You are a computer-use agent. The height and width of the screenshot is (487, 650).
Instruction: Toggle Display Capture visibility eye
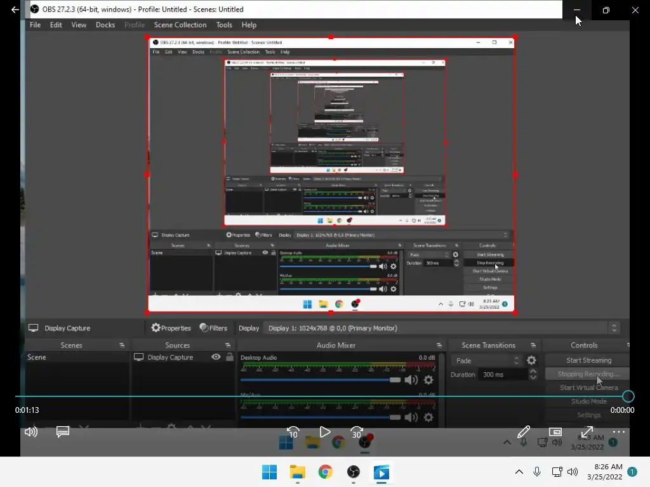point(216,357)
